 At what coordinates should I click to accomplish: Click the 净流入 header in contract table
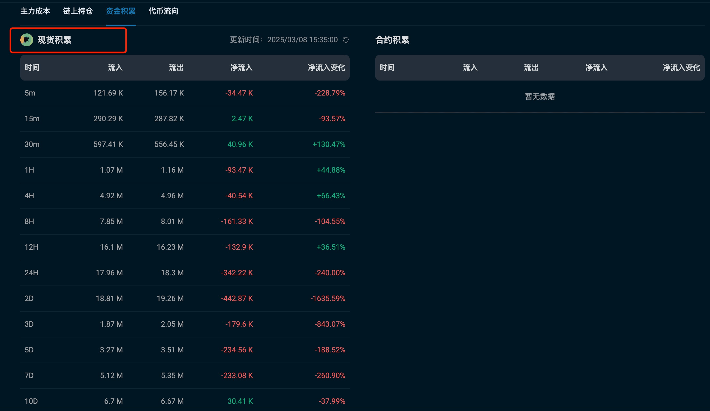[596, 67]
